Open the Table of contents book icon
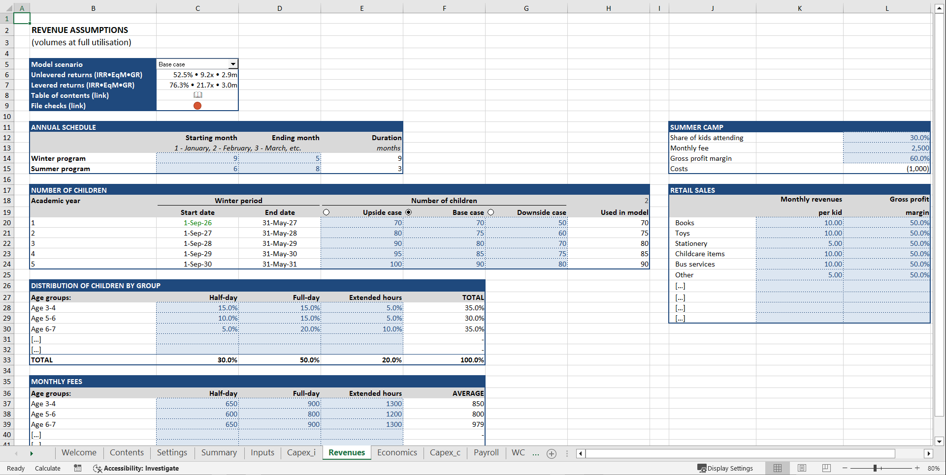The height and width of the screenshot is (475, 946). [x=197, y=95]
